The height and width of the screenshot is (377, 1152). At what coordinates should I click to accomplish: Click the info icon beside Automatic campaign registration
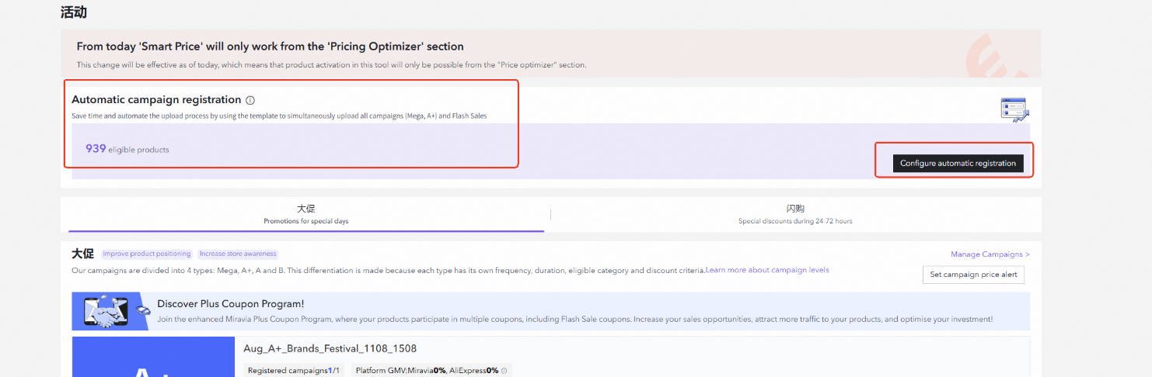click(x=250, y=100)
